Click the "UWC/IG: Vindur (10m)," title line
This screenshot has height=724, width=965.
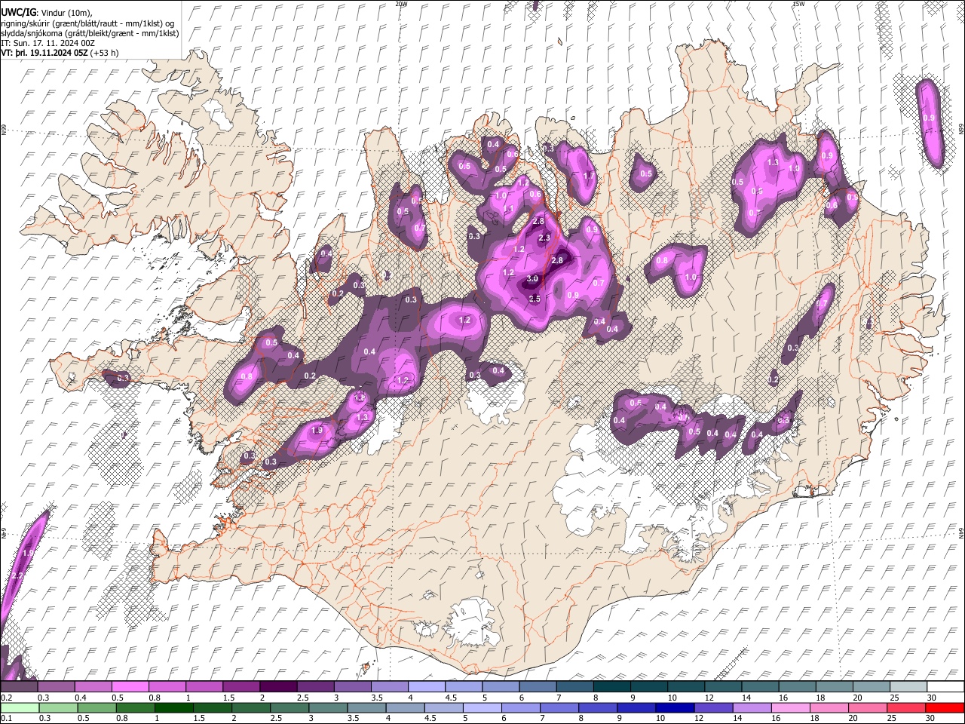[x=47, y=13]
